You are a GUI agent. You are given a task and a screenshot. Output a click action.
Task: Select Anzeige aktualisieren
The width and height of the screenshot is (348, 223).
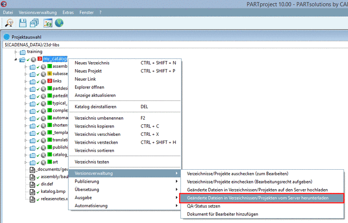(x=125, y=96)
